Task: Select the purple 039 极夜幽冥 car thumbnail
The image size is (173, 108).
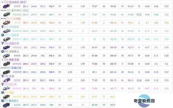Action: click(6, 6)
